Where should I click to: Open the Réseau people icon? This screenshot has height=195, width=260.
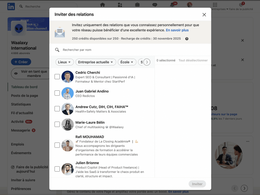(x=120, y=5)
